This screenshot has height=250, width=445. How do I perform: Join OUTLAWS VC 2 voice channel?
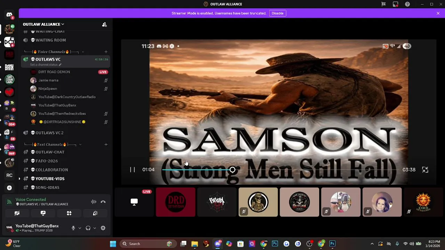click(65, 133)
